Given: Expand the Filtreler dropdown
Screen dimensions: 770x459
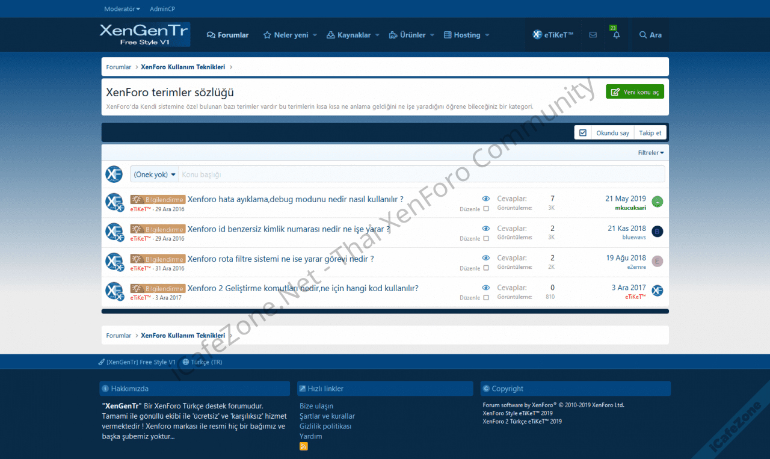Looking at the screenshot, I should (651, 153).
